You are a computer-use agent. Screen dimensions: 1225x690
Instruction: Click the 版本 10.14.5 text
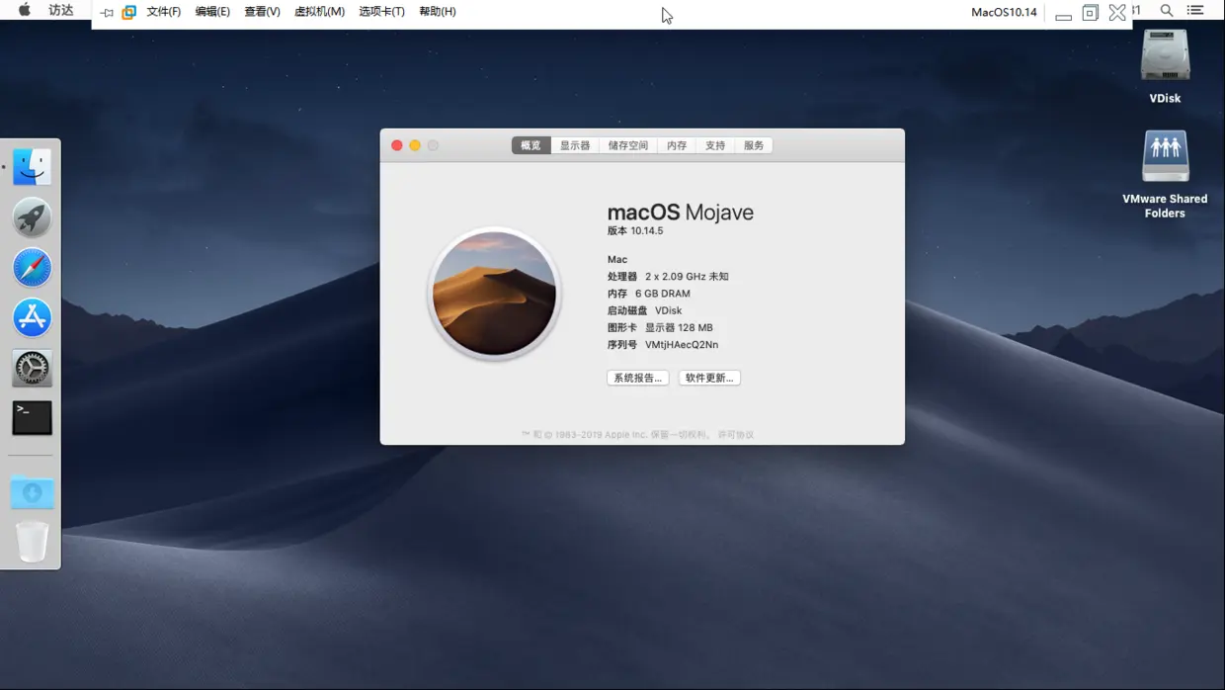coord(635,231)
